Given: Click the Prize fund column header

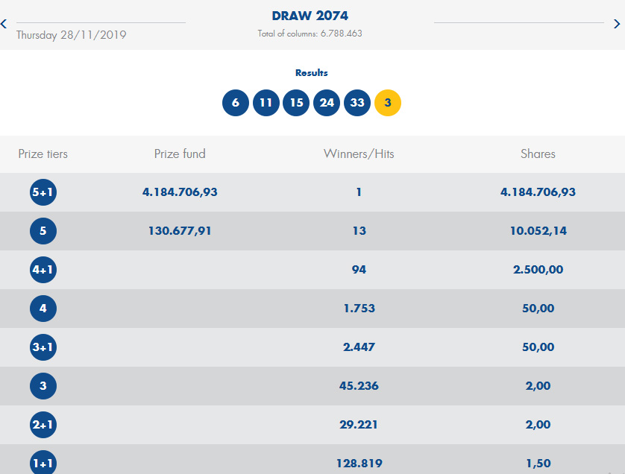Looking at the screenshot, I should tap(180, 154).
